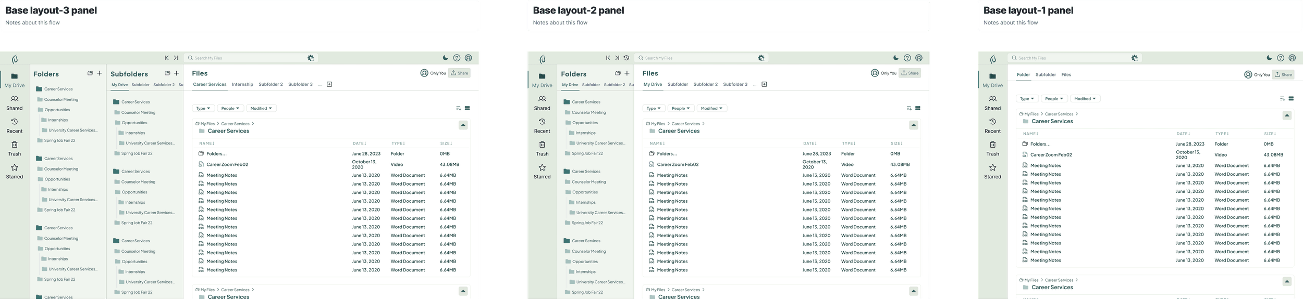Toggle dark mode moon in 2-panel layout
1303x300 pixels.
[895, 58]
